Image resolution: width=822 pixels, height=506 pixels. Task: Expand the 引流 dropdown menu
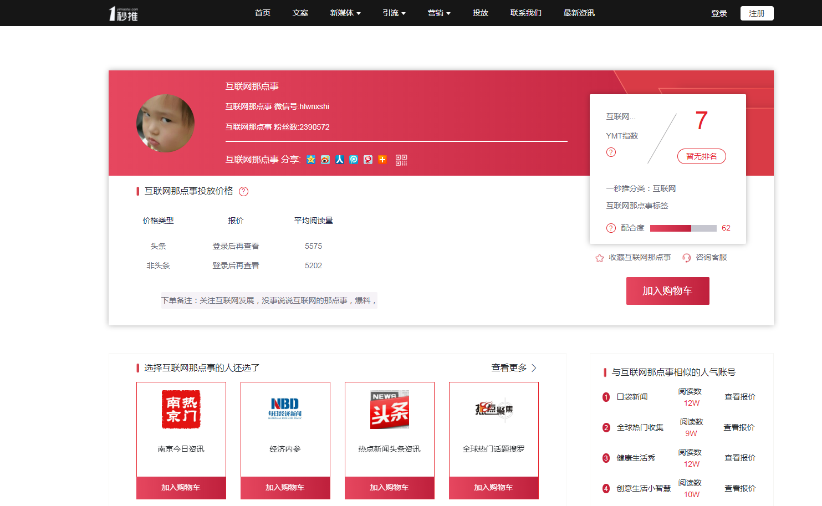(x=394, y=13)
